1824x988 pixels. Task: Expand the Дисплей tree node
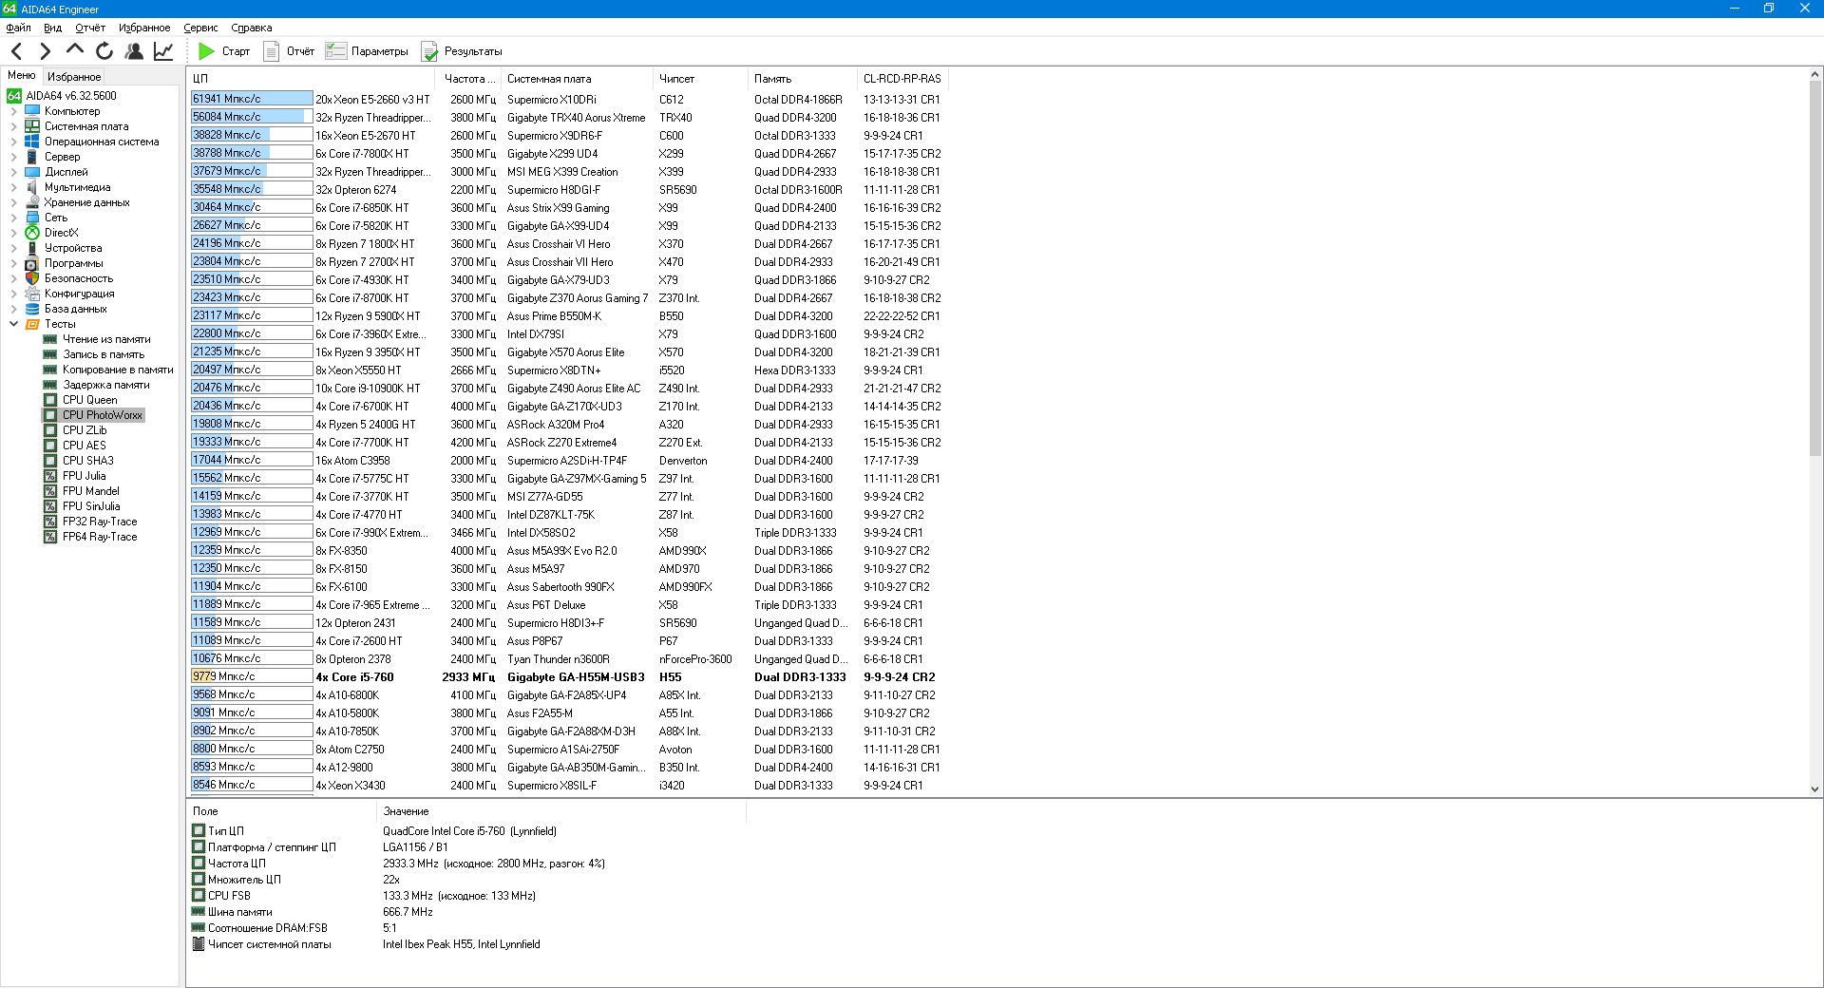[14, 172]
